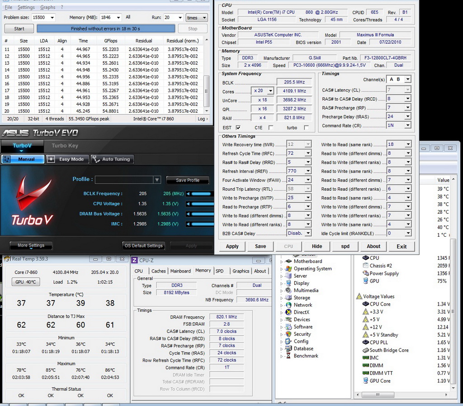
Task: Enable the turbo checkbox
Action: [x=306, y=128]
